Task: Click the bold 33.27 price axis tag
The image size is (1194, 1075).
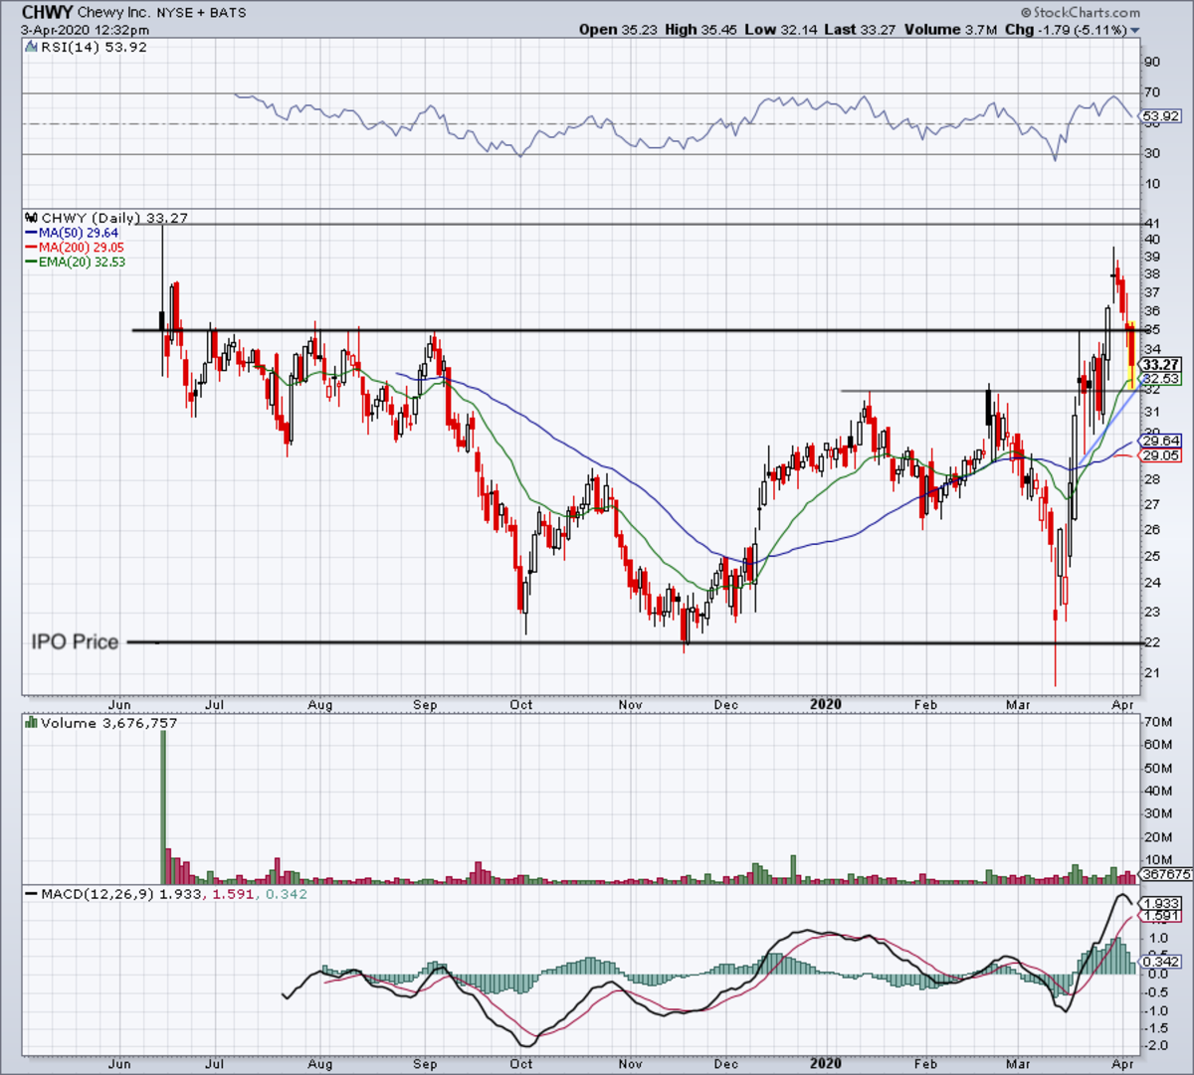Action: 1160,365
